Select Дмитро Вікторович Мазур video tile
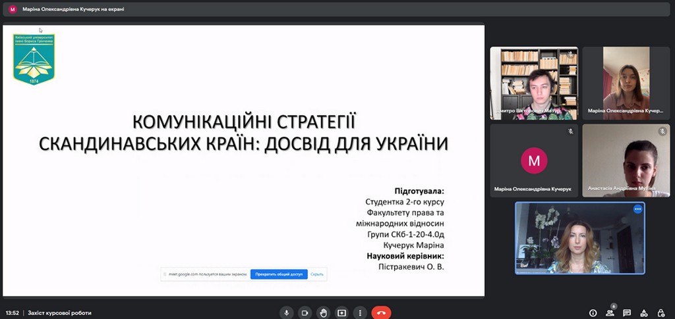675x319 pixels. [534, 83]
